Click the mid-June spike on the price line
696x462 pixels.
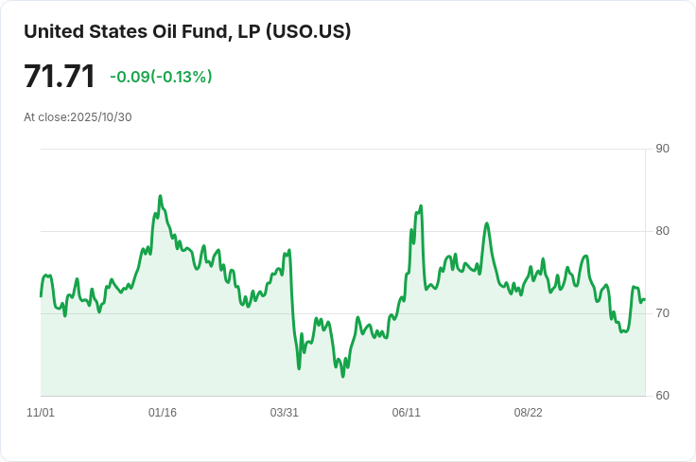(x=421, y=205)
